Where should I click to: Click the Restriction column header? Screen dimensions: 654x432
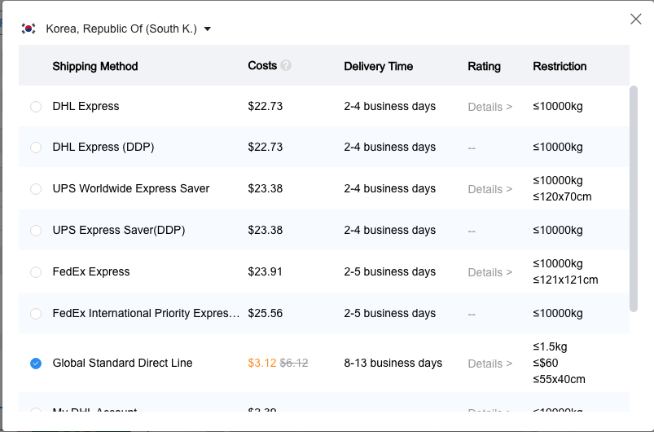[560, 66]
